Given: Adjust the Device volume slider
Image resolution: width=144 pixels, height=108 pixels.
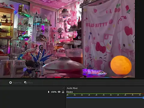Looking at the screenshot, I should 105,98.
